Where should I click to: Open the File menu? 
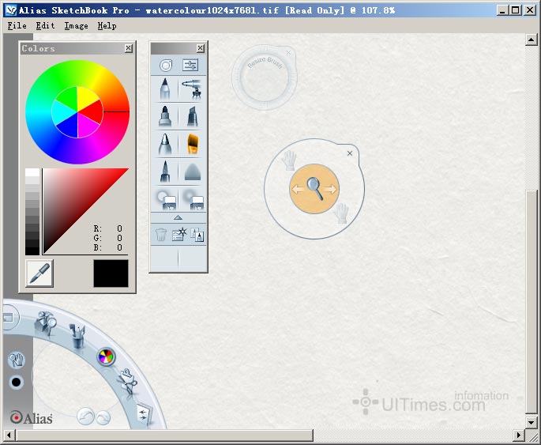(17, 25)
